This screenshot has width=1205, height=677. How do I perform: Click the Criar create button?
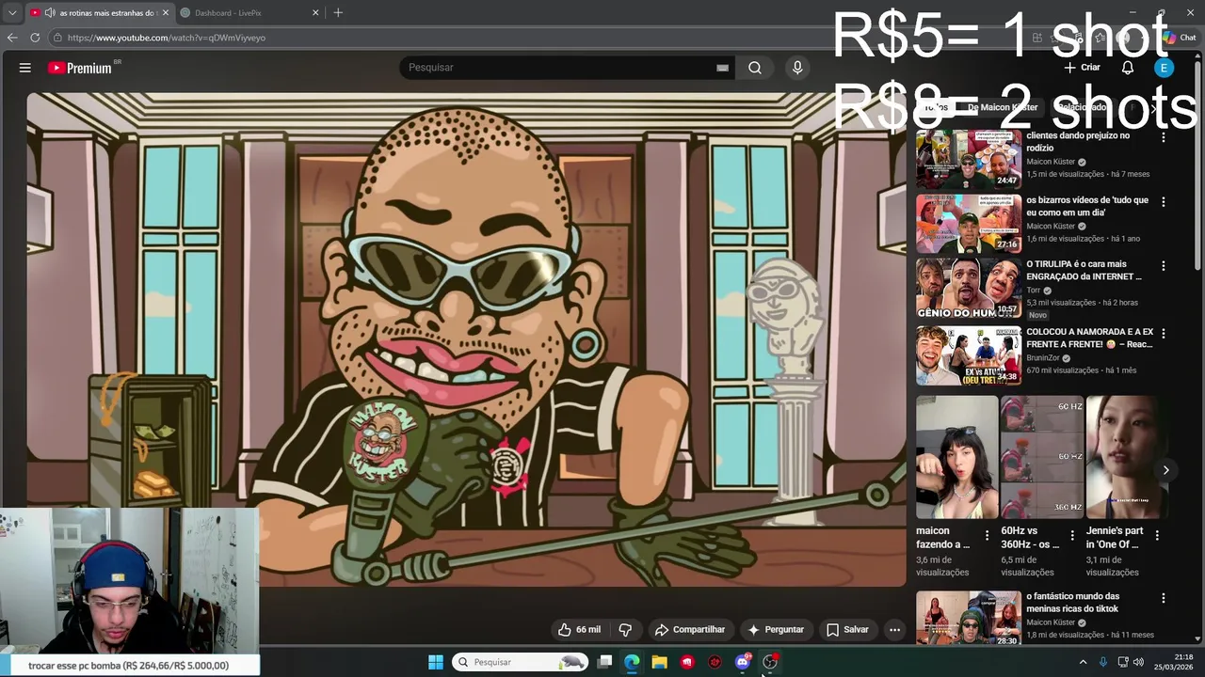[1082, 68]
